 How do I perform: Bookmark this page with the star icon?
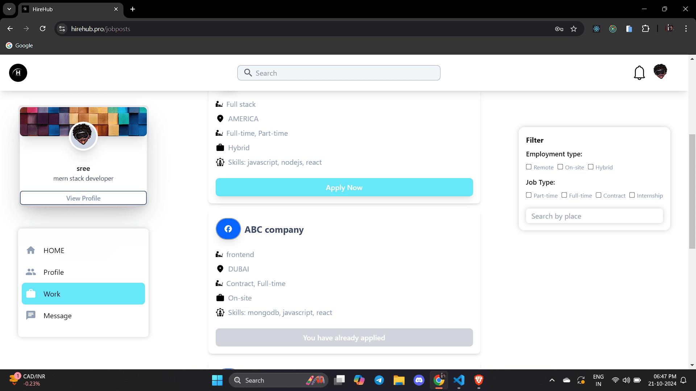click(573, 29)
